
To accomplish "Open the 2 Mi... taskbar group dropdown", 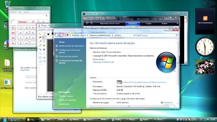I will [x=67, y=119].
